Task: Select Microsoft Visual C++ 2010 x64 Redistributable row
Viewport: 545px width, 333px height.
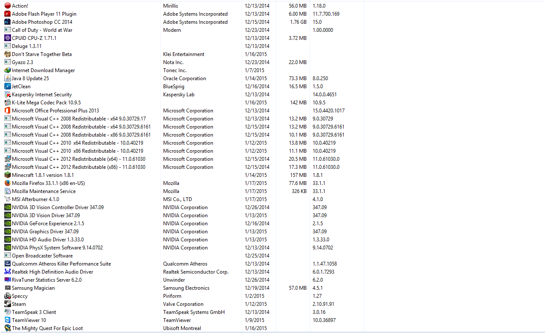Action: 77,143
